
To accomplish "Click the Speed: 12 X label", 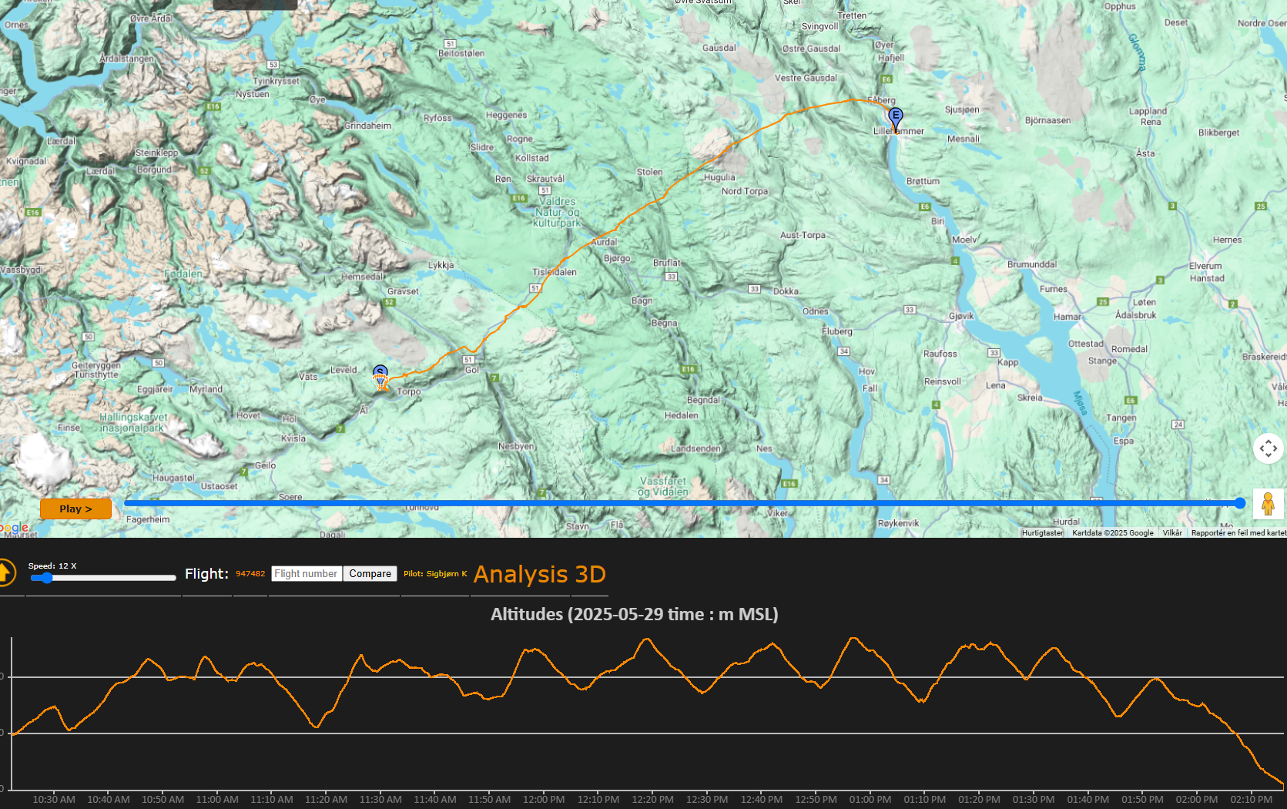I will pyautogui.click(x=52, y=566).
